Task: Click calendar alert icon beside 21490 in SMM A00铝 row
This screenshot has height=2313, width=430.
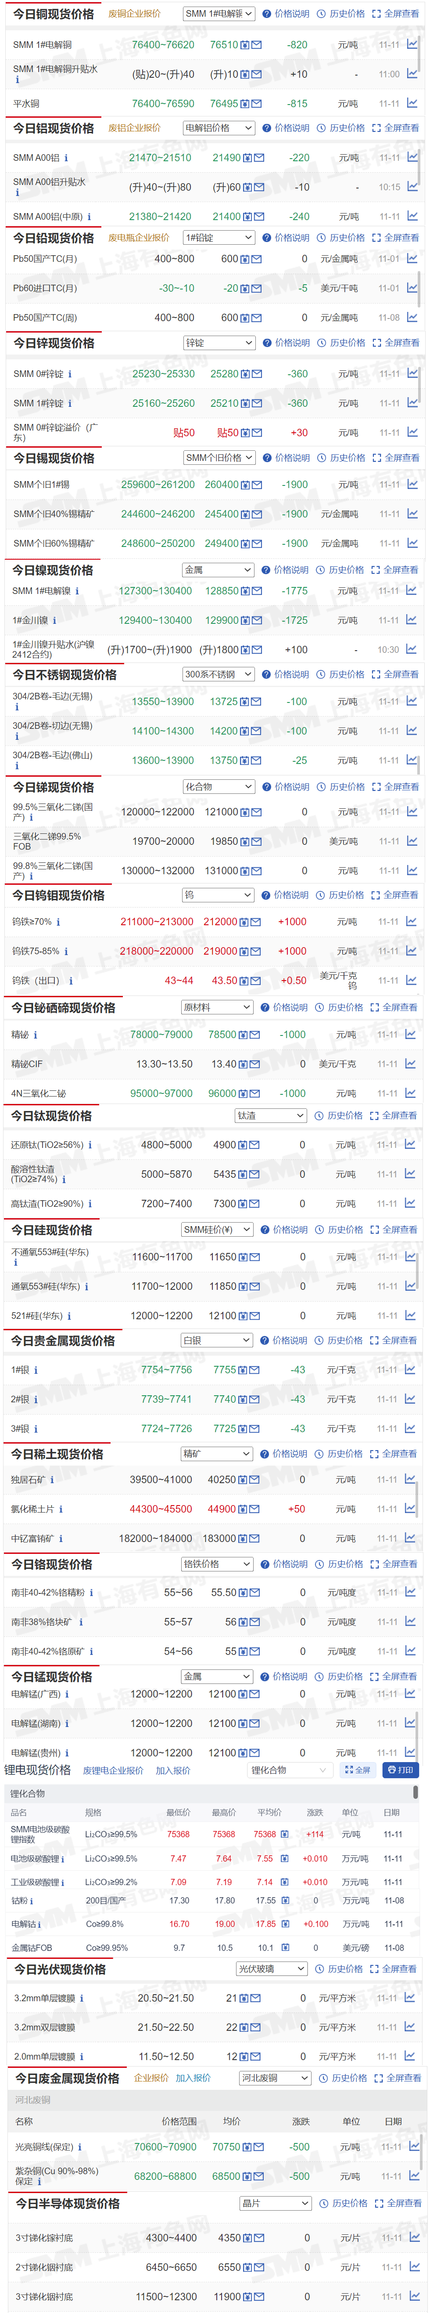Action: click(x=248, y=158)
